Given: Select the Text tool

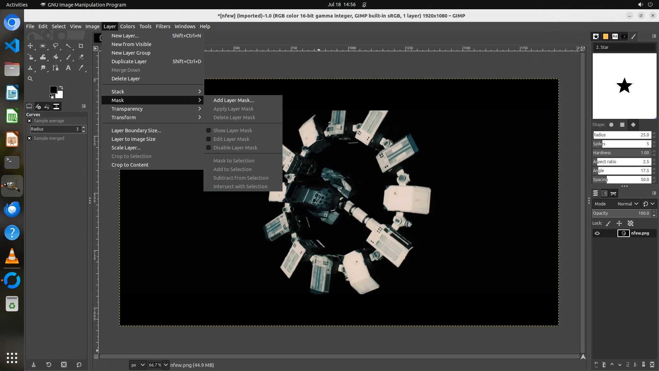Looking at the screenshot, I should [x=68, y=68].
